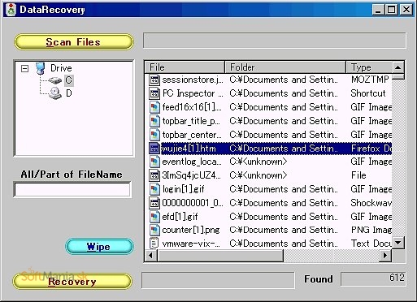Click the Drive computer icon
This screenshot has width=417, height=302.
click(x=41, y=68)
